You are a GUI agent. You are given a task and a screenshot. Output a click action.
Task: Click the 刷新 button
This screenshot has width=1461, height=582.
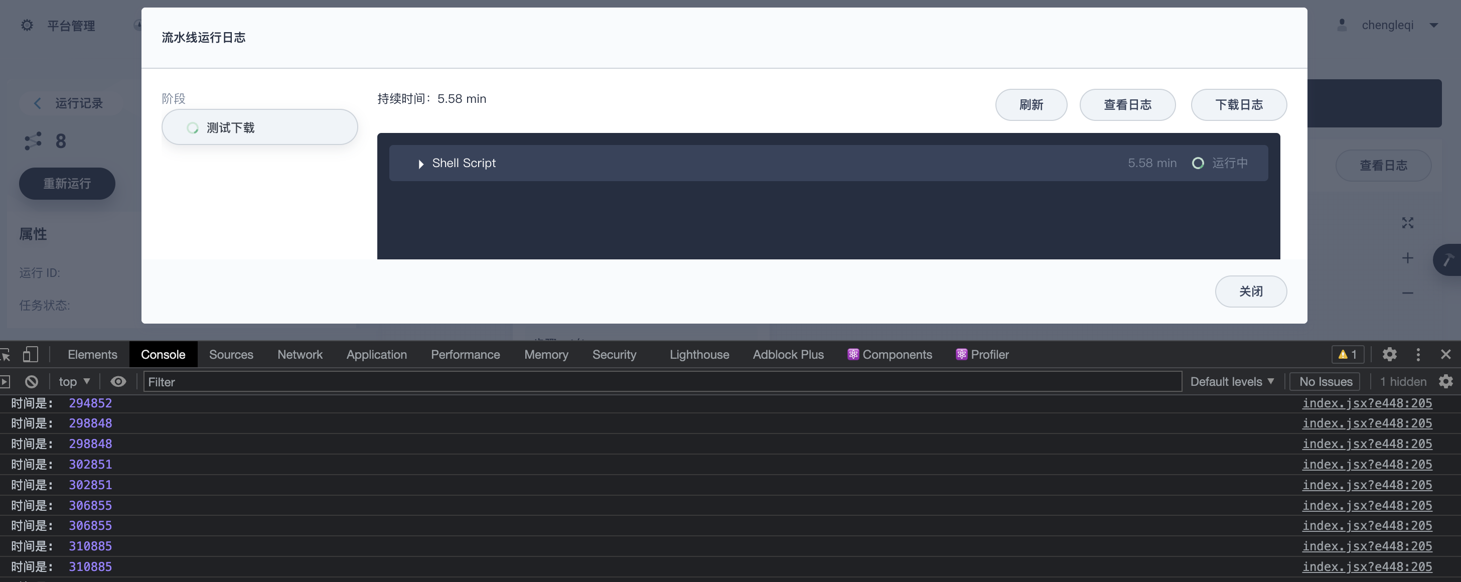pos(1031,105)
